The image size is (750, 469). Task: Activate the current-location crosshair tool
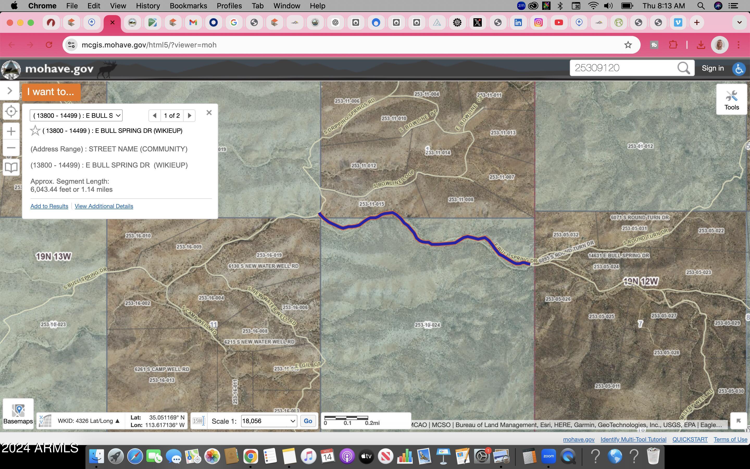pyautogui.click(x=11, y=111)
